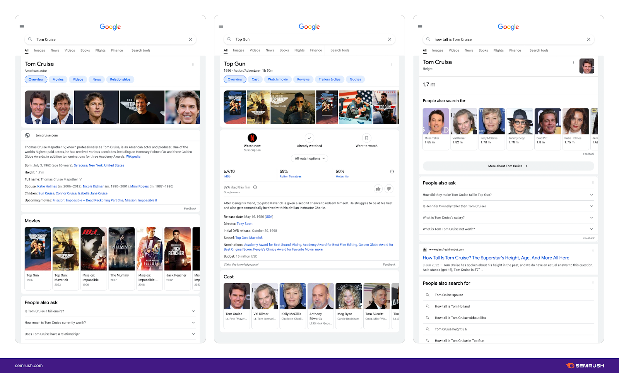Click search magnifier icon beside Tom Cruise query
Screen dimensions: 619x373
click(30, 40)
